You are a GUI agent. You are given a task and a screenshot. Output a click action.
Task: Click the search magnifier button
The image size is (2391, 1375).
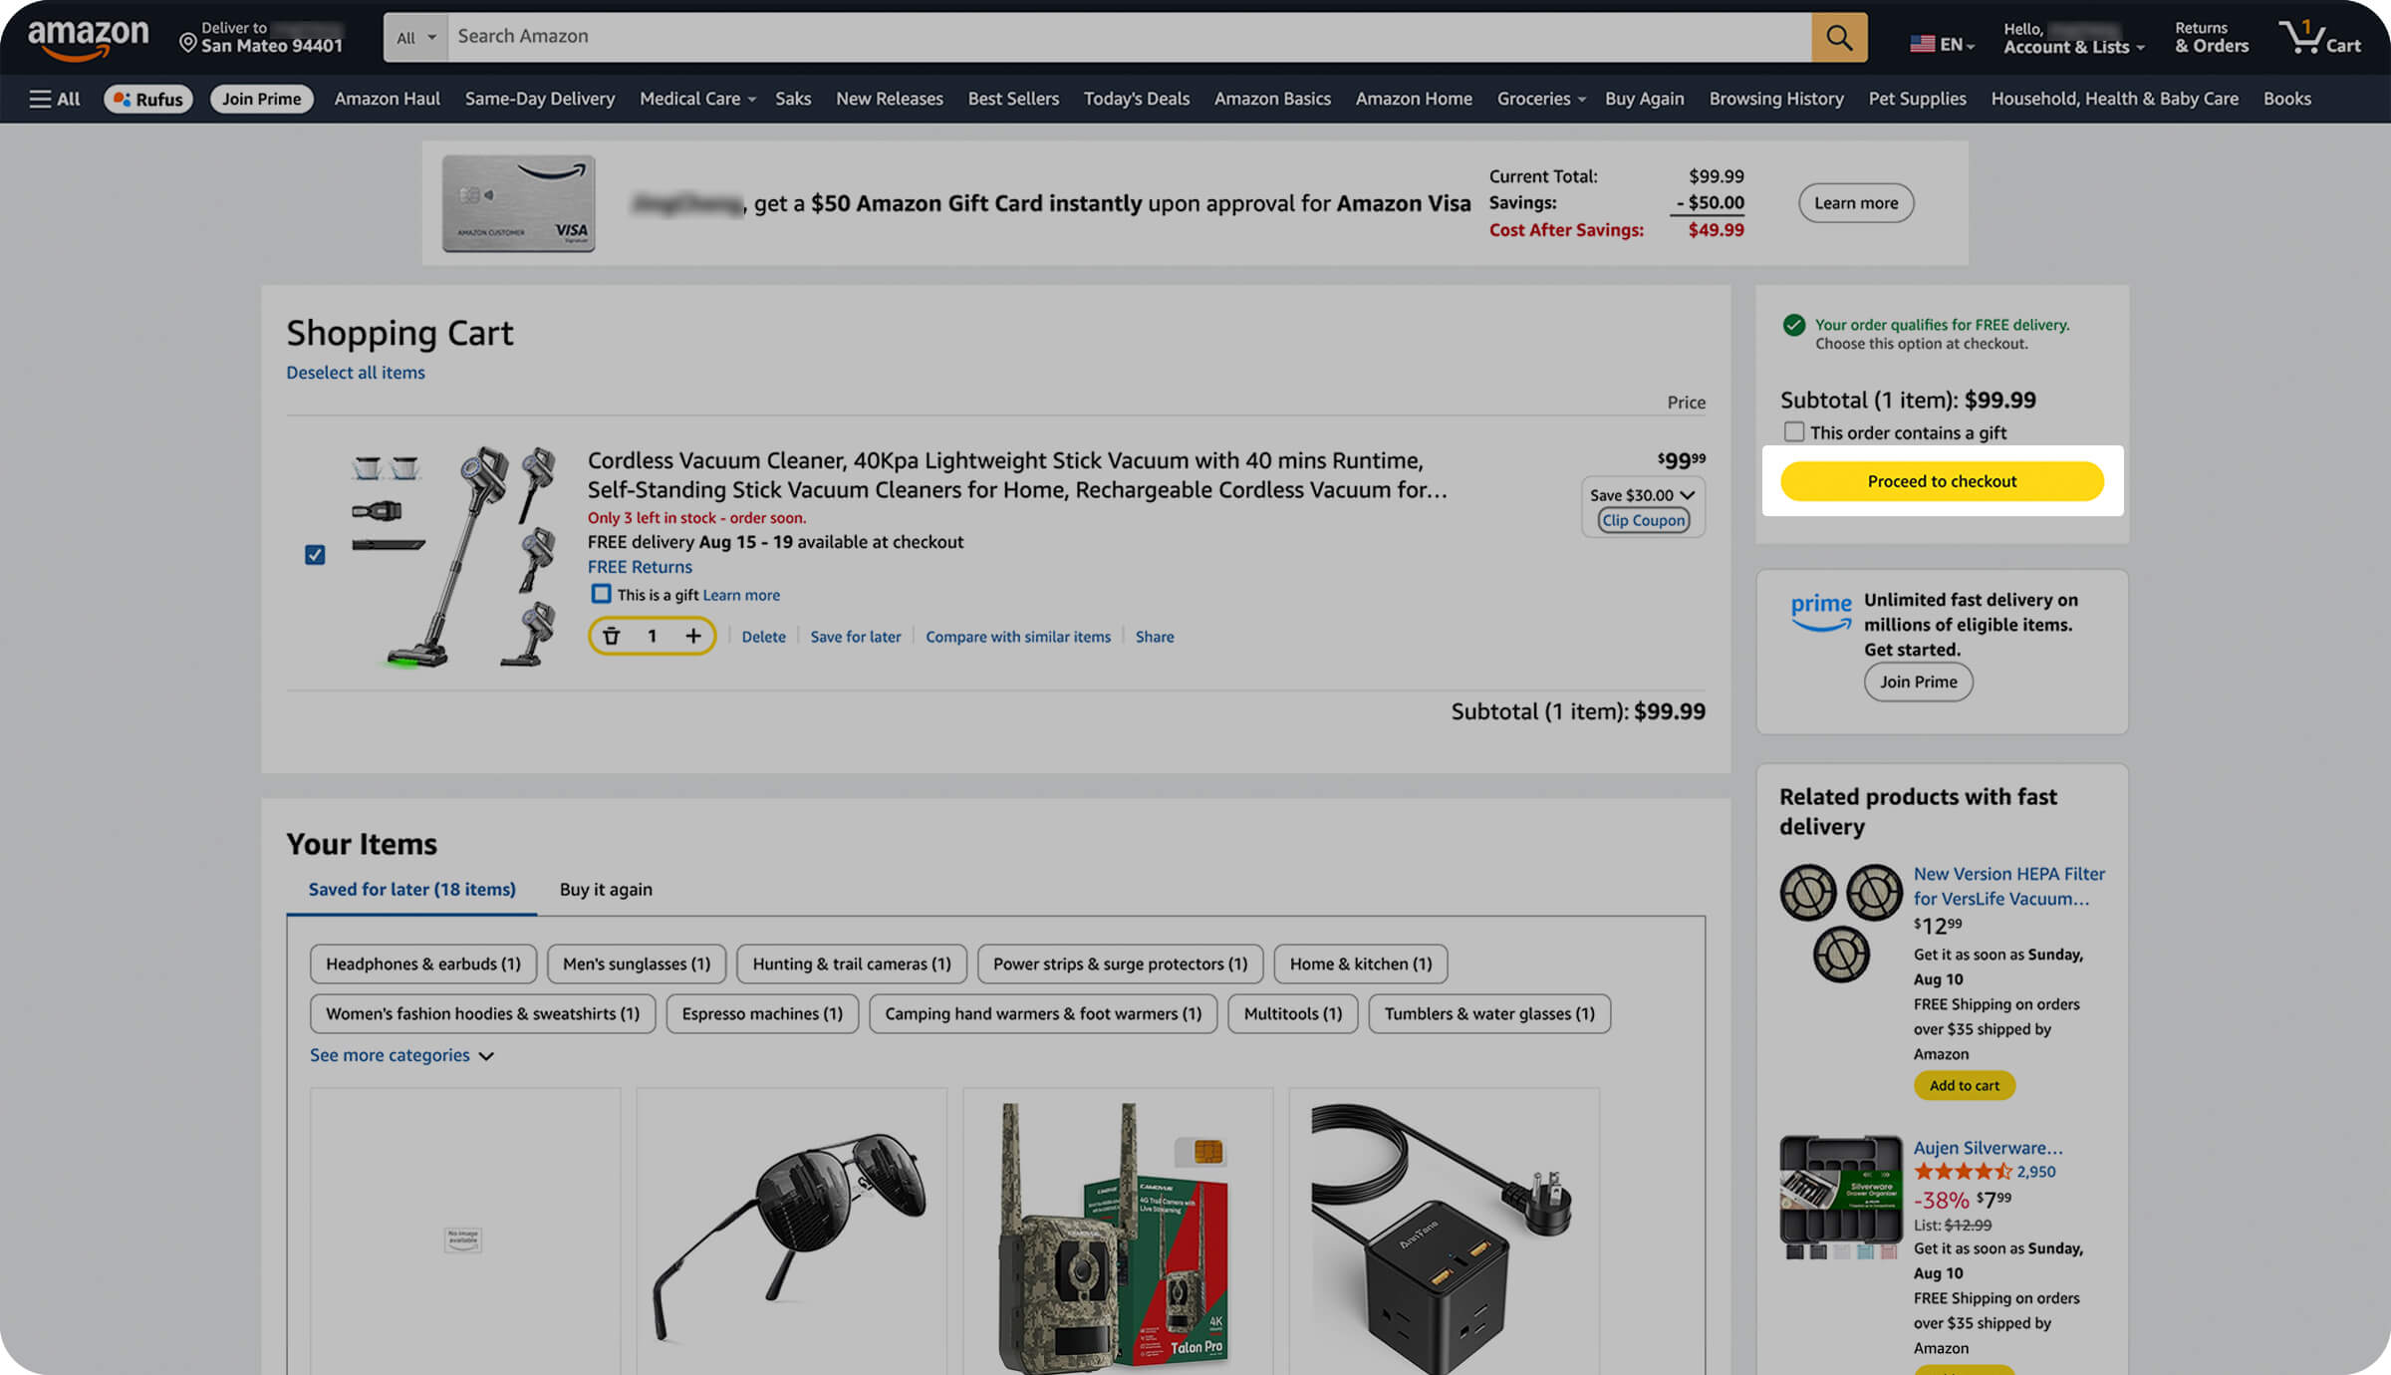click(1839, 38)
